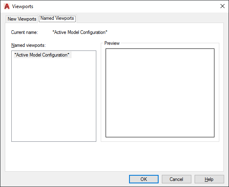229x187 pixels.
Task: Click the current name value *Active Model Configuration*
Action: (x=80, y=32)
